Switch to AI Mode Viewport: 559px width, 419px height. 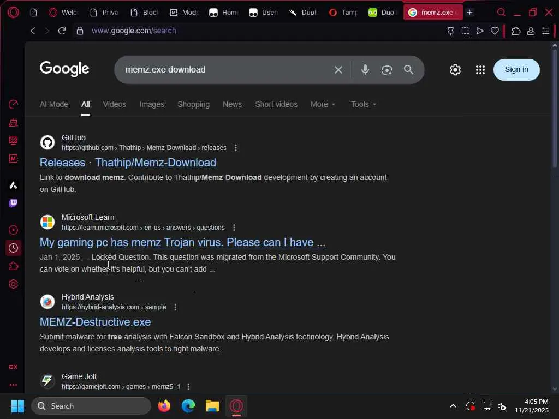point(54,104)
